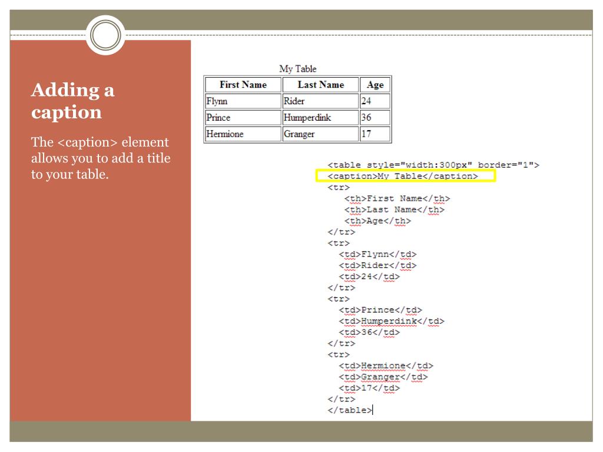Click the <td>Rider</td> code line
The width and height of the screenshot is (603, 452).
coord(377,265)
